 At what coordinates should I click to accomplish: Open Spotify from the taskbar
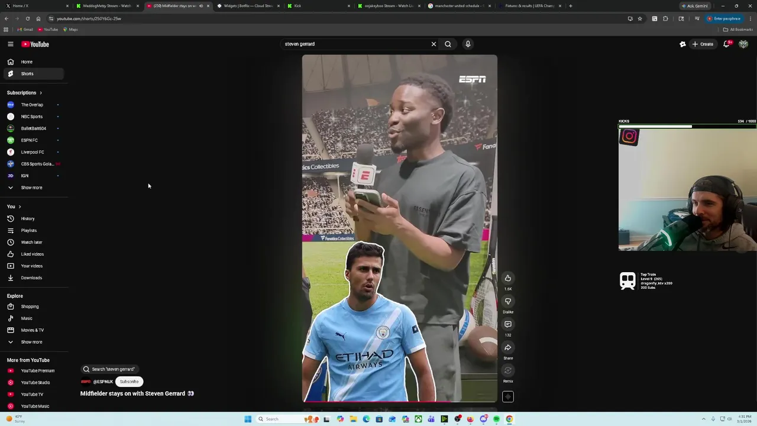point(496,419)
